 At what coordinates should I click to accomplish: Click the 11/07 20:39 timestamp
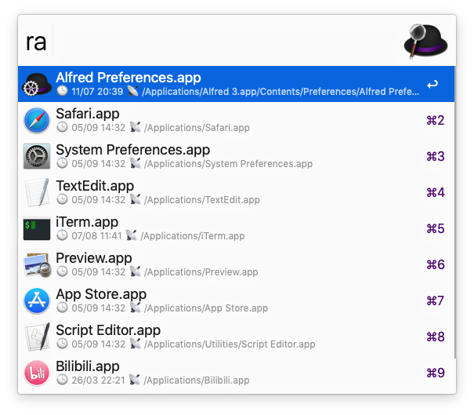point(97,91)
